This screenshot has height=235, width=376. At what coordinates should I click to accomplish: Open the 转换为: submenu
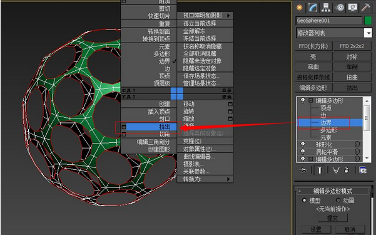pos(205,179)
